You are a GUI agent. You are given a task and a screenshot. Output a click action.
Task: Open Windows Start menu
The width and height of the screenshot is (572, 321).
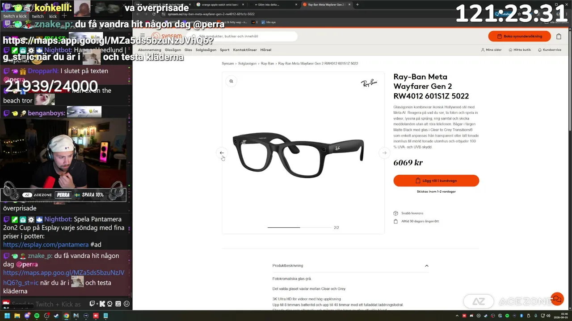tap(6, 316)
